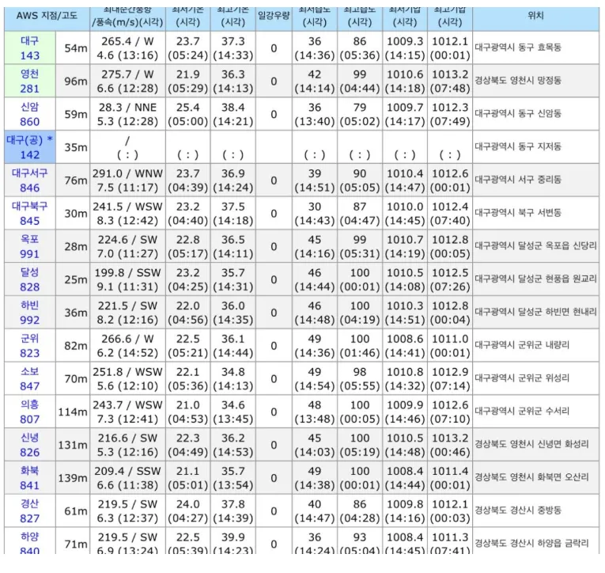
Task: Click the elevation cell '114m'
Action: [x=73, y=412]
